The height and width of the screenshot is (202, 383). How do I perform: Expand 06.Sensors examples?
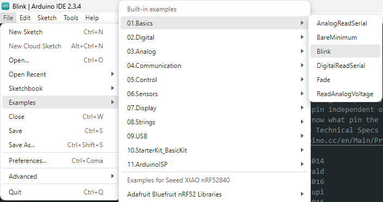[214, 94]
